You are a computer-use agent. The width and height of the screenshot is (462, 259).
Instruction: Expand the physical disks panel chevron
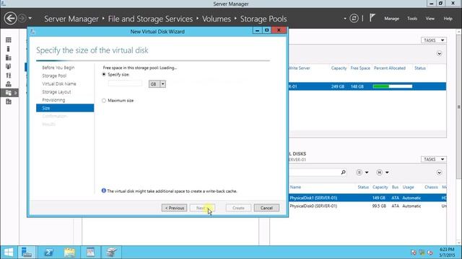[x=439, y=173]
